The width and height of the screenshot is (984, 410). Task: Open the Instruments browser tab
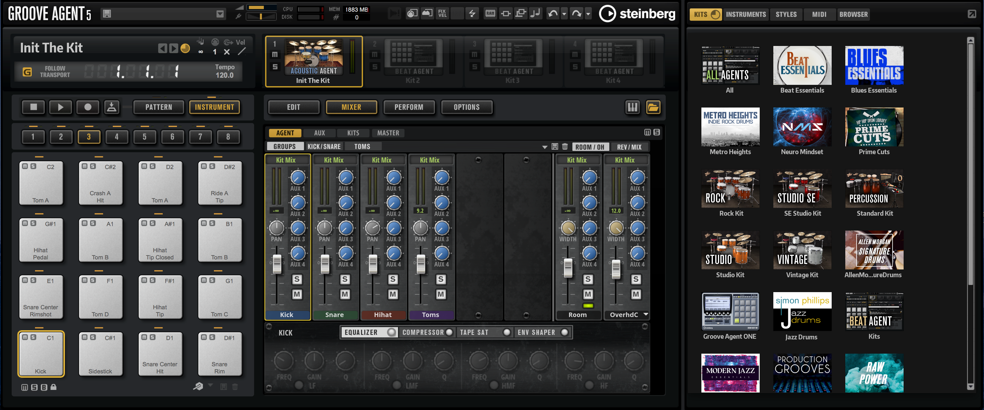746,15
